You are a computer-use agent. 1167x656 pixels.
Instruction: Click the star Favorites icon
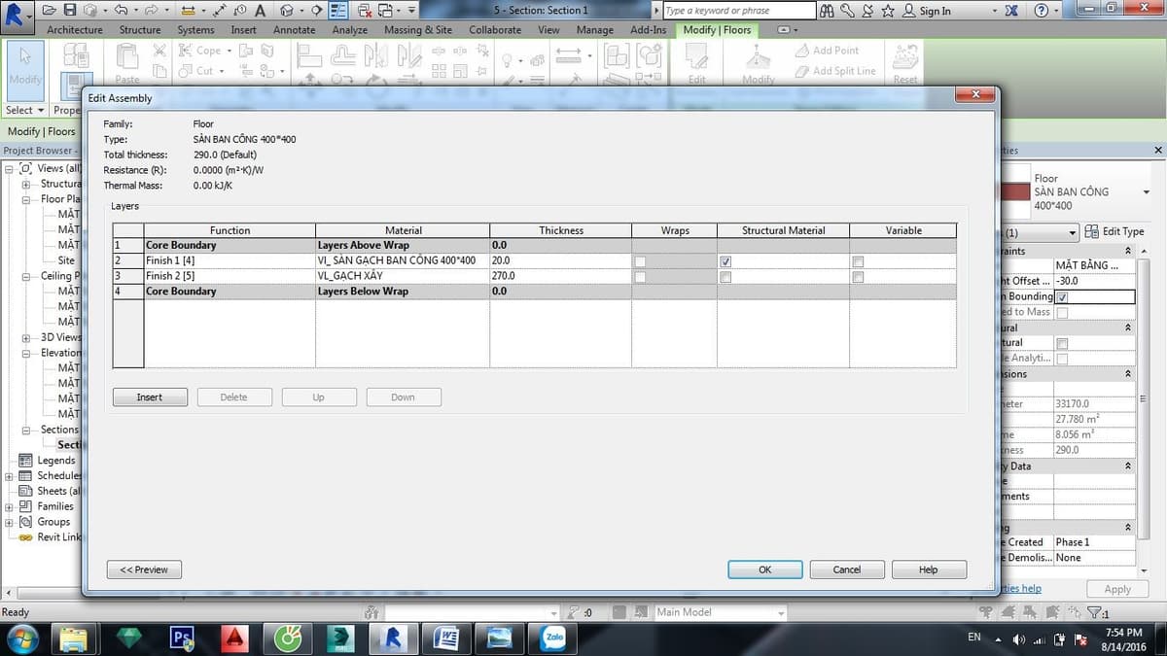[x=888, y=11]
